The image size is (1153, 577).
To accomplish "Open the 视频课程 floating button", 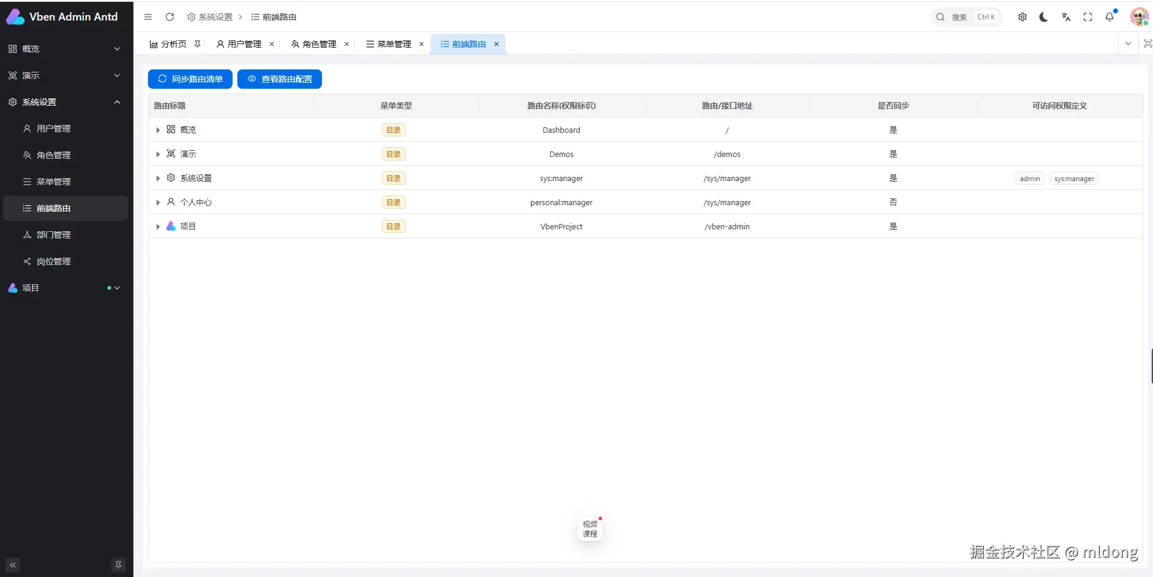I will point(590,529).
